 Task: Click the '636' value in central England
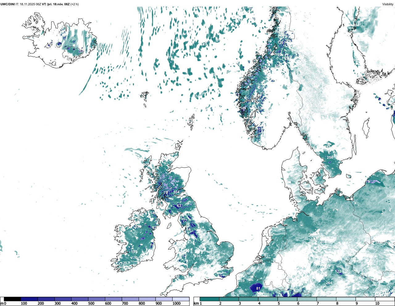197,256
